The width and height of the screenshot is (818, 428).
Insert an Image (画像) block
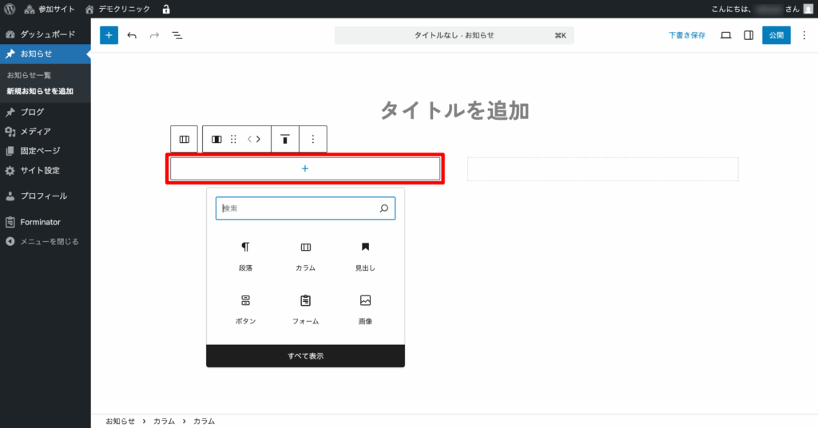(365, 309)
